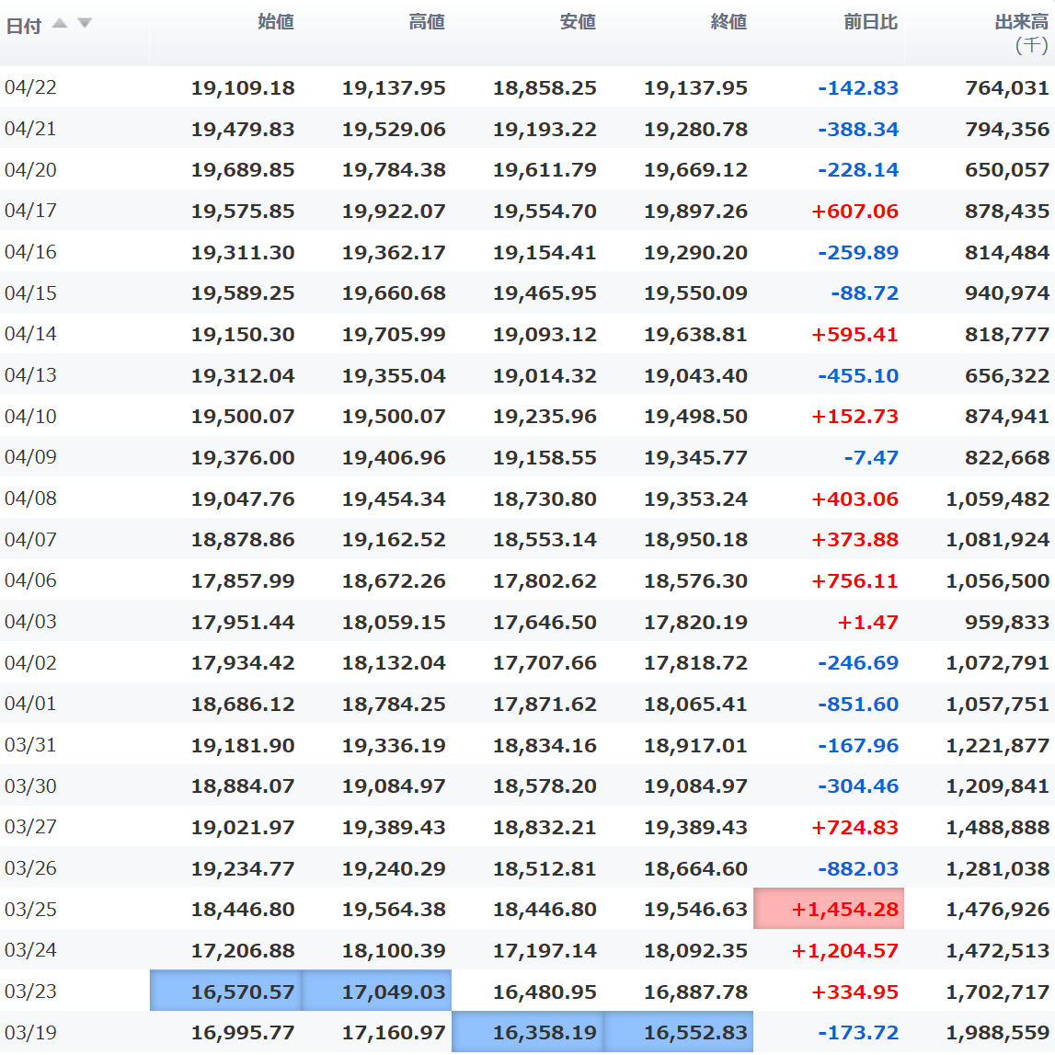
Task: Select low value 19,154.41
Action: pyautogui.click(x=545, y=252)
